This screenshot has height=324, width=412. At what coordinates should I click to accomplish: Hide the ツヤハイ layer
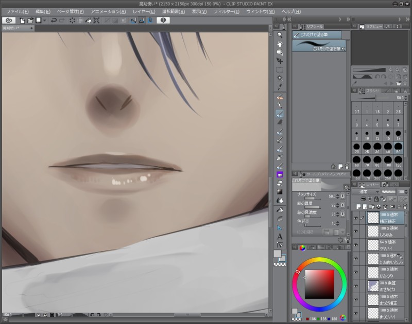[x=356, y=245]
